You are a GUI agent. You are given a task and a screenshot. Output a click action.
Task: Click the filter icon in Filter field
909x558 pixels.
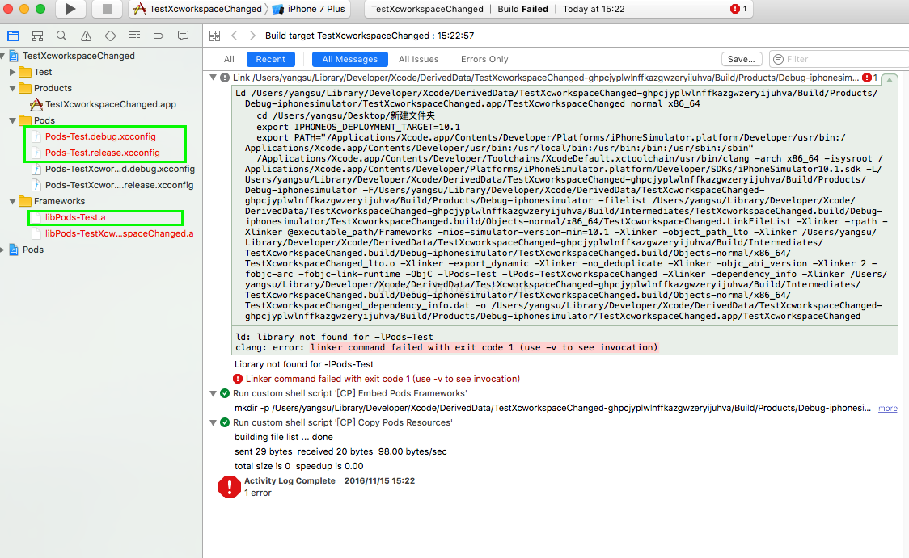pos(779,59)
